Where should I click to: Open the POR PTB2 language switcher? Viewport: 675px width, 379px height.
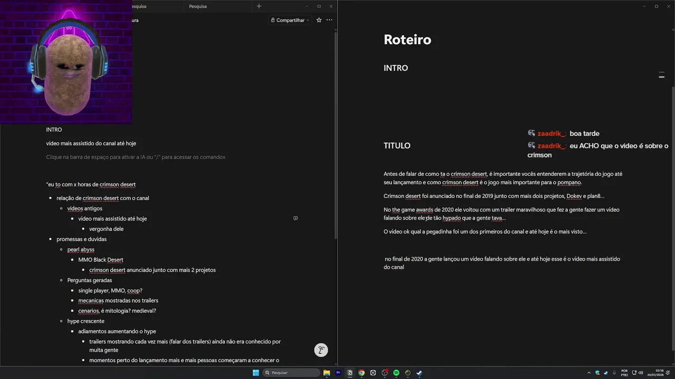(624, 373)
